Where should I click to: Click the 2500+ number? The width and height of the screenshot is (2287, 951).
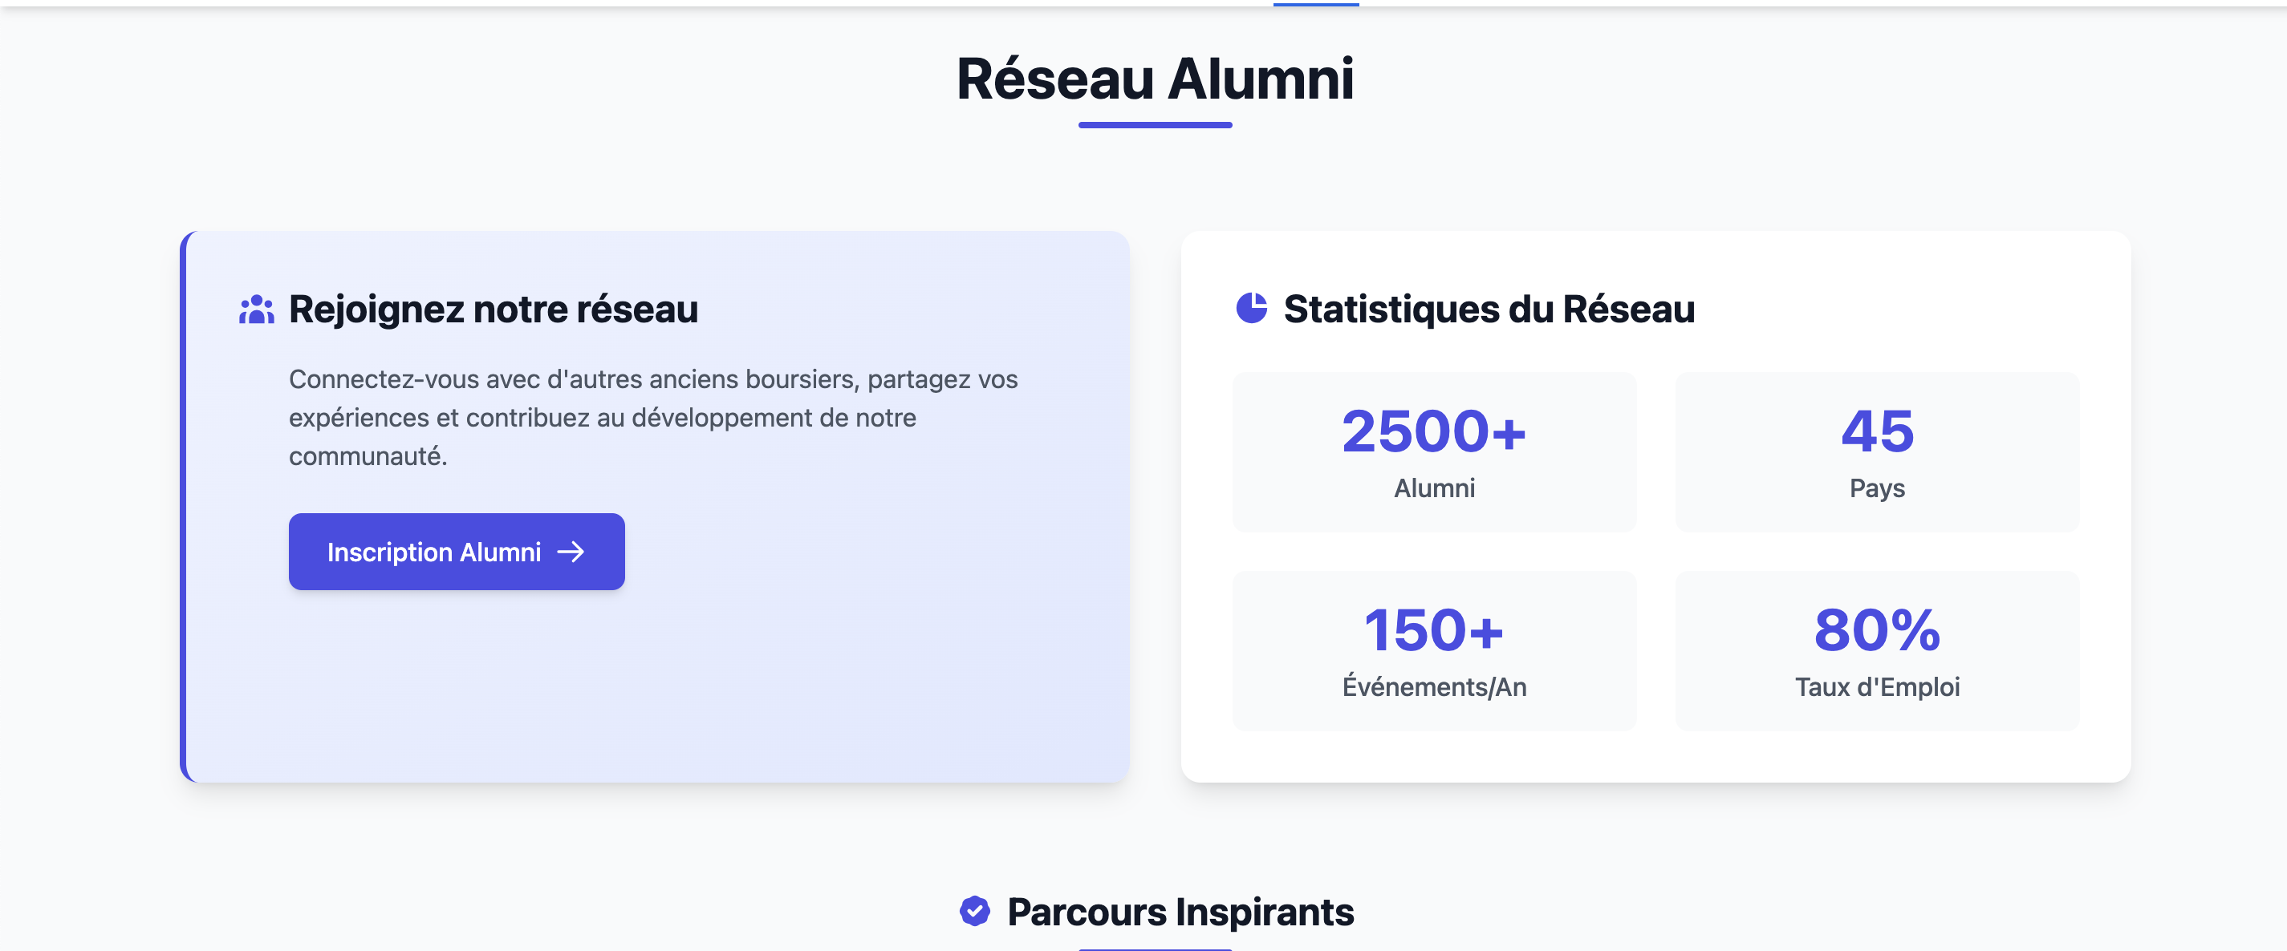coord(1434,431)
